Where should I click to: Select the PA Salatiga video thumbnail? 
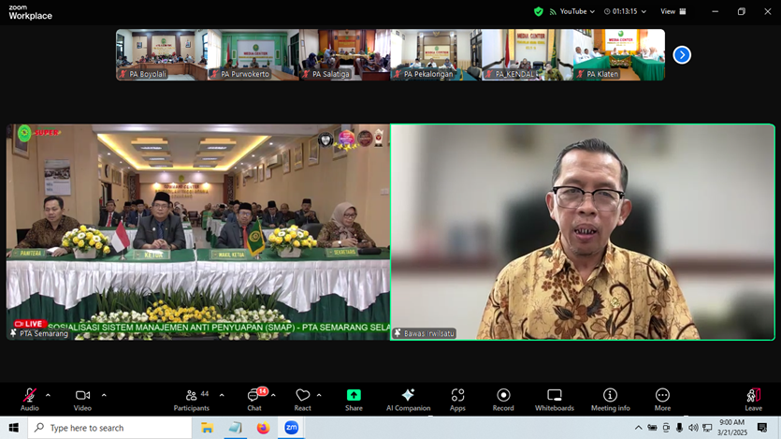pos(344,55)
